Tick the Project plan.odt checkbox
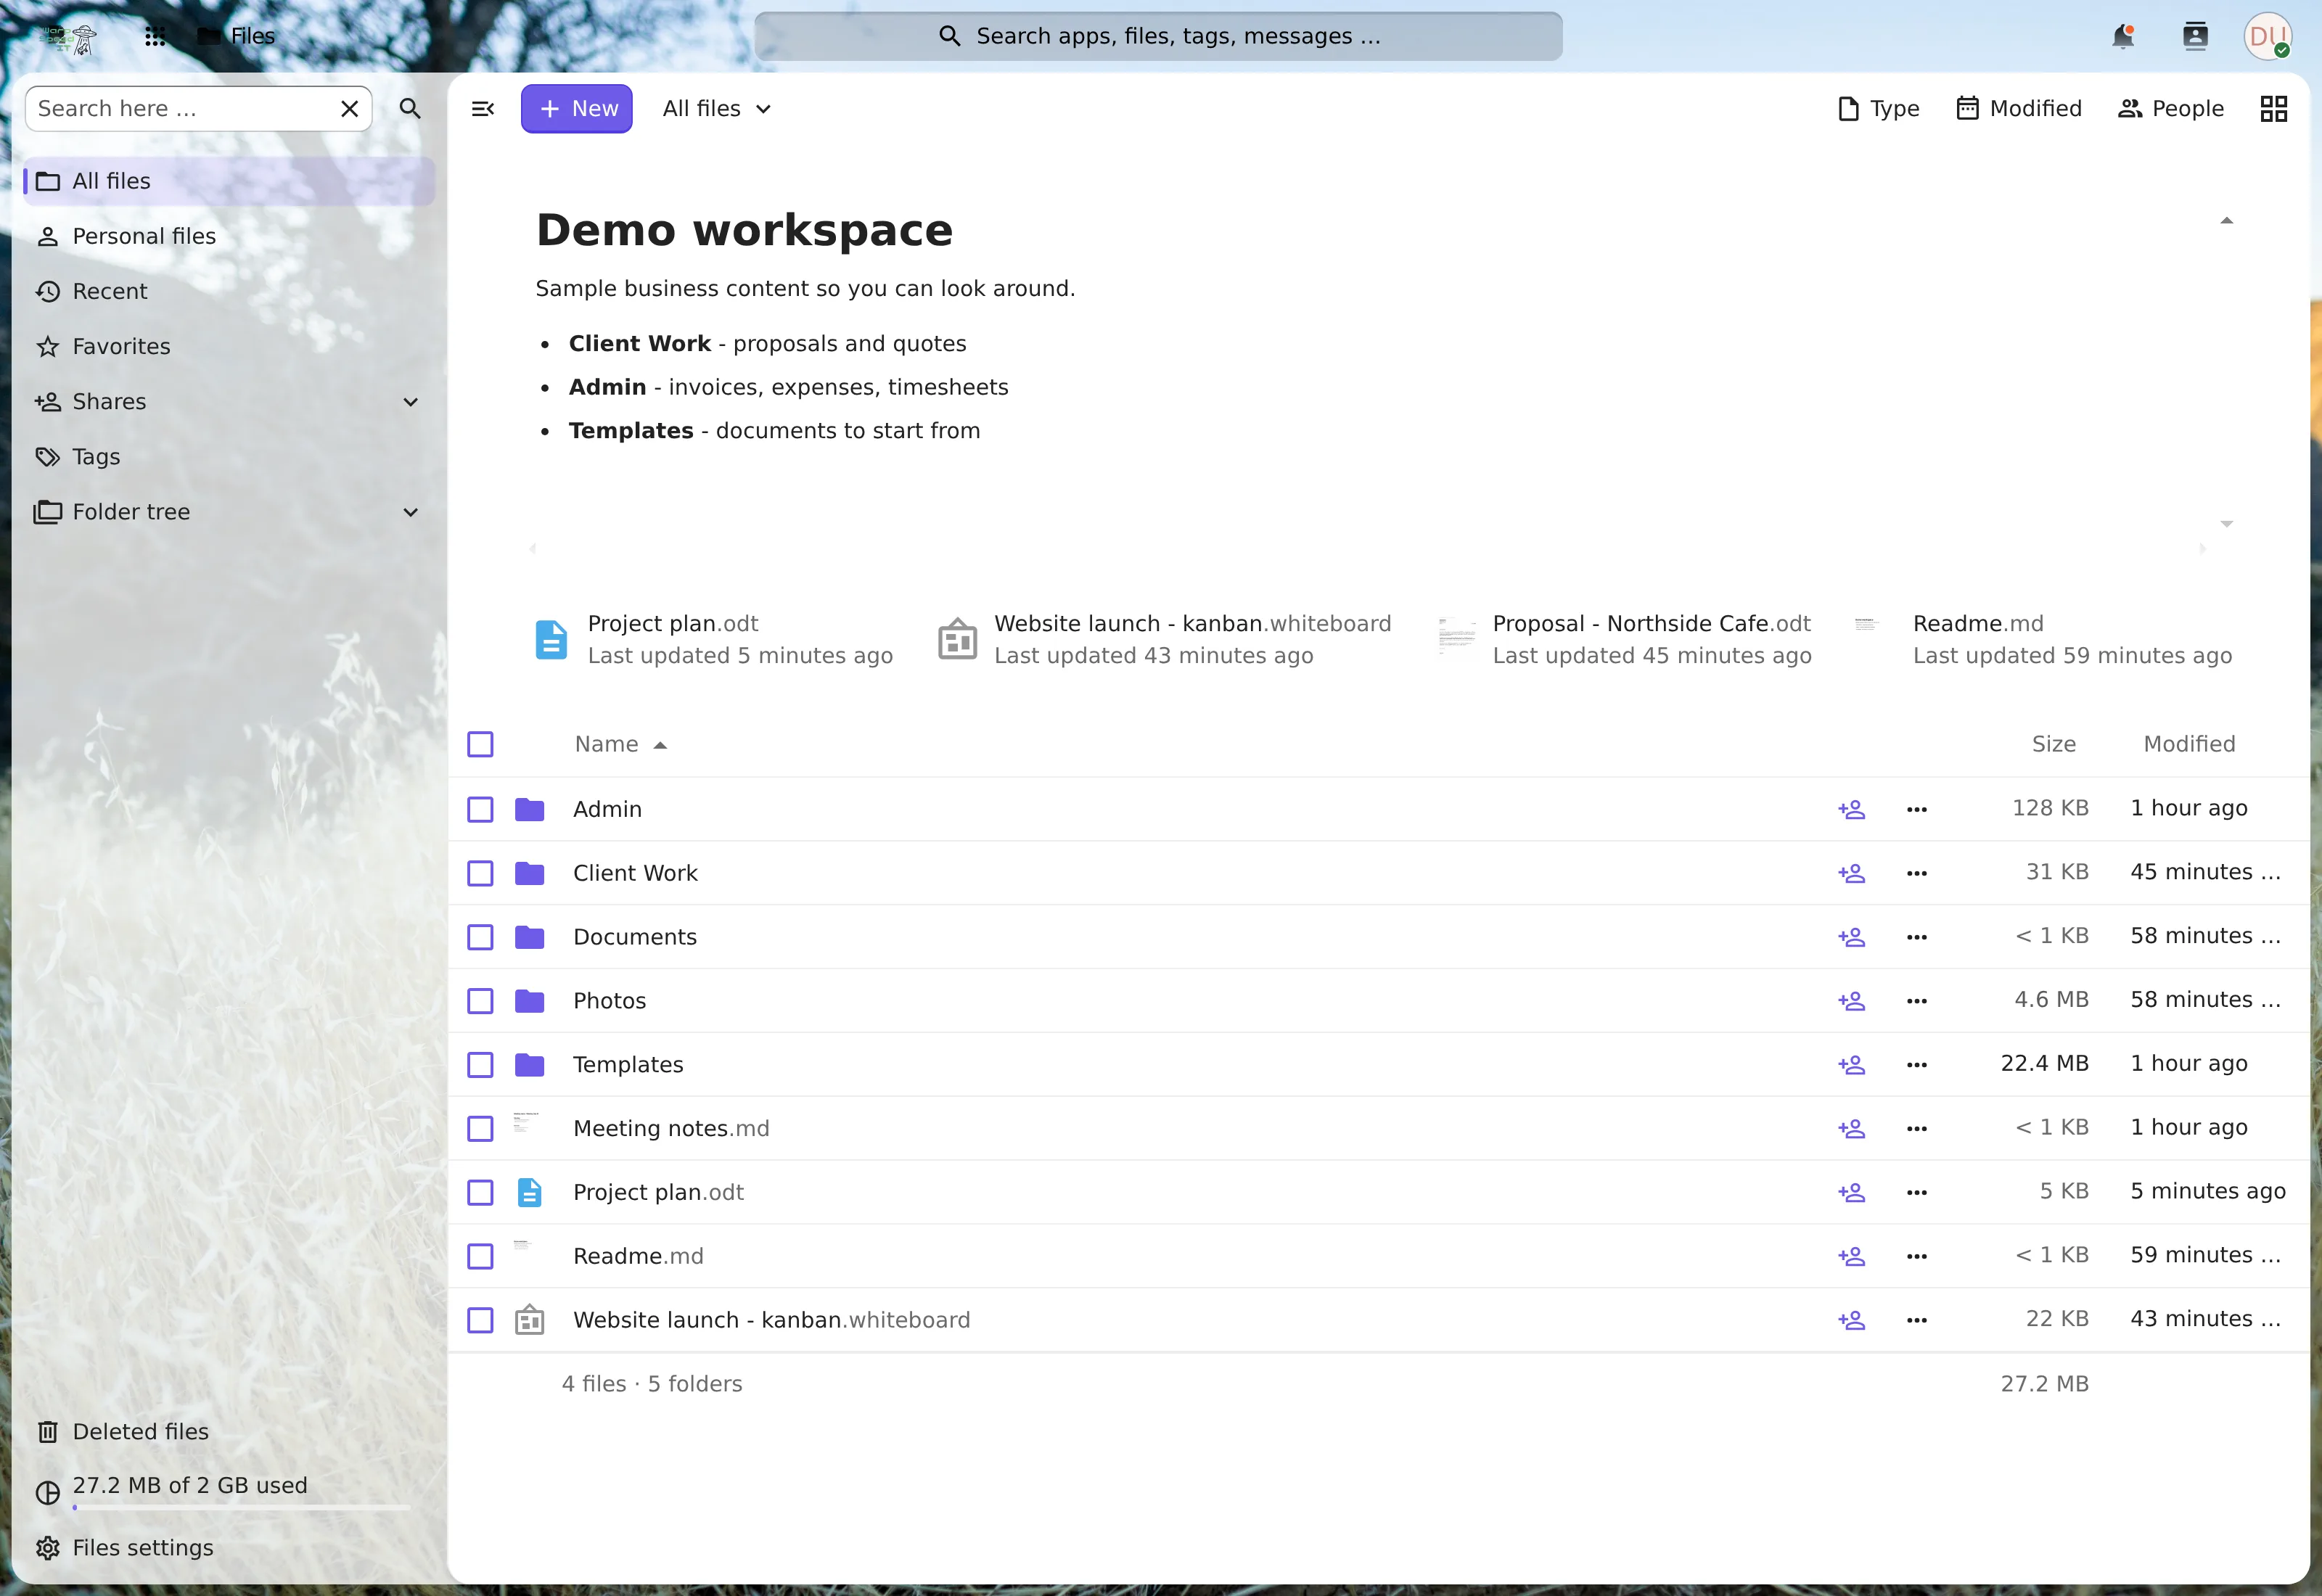2322x1596 pixels. (x=480, y=1192)
